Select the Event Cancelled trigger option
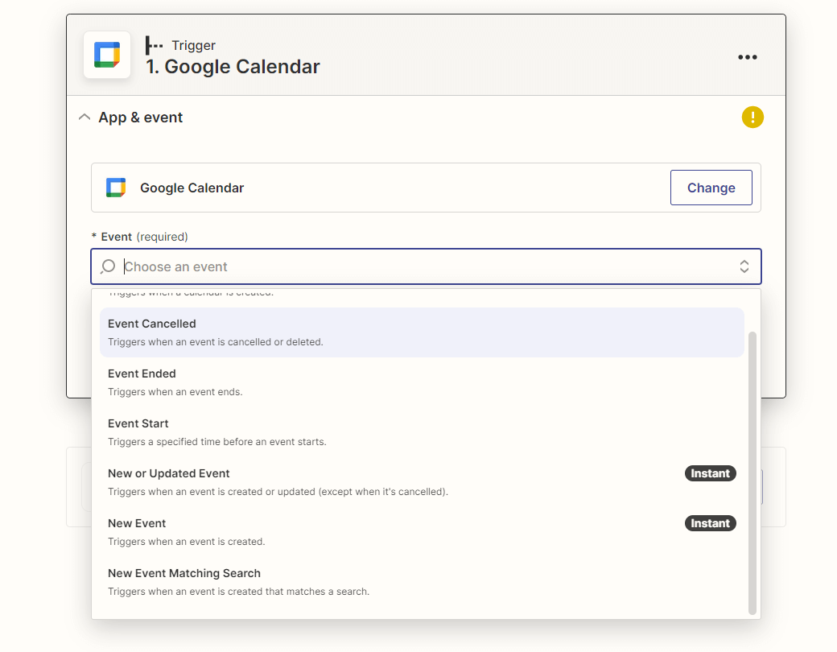The width and height of the screenshot is (837, 652). pyautogui.click(x=422, y=332)
